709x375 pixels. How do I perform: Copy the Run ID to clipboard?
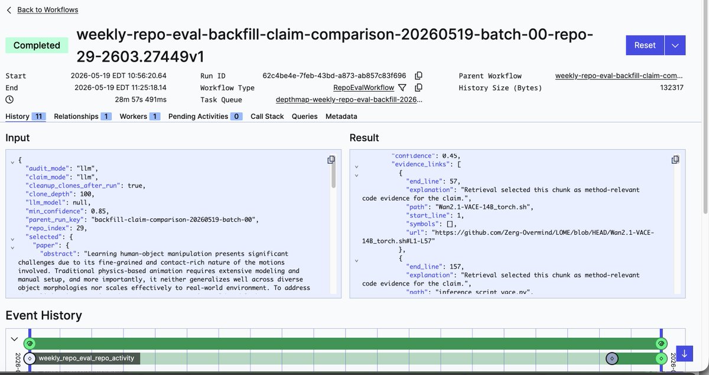coord(418,76)
